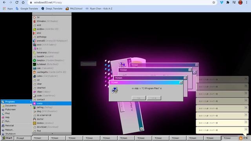Viewport: 251px width, 141px height.
Task: Switch to Prompt taskbar button
Action: 23,138
